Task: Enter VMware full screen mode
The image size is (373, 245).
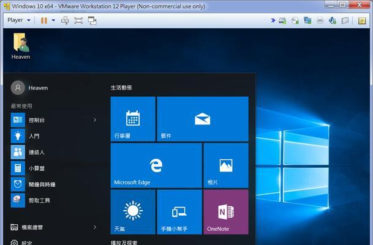Action: click(x=78, y=20)
